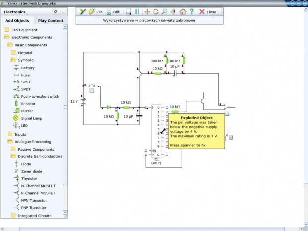Viewport: 308px width, 231px height.
Task: Open the Edit menu
Action: (113, 12)
